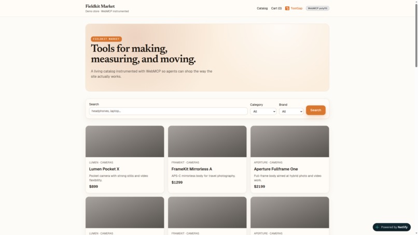Click the Pocket camera description text
Image resolution: width=418 pixels, height=235 pixels.
(119, 178)
